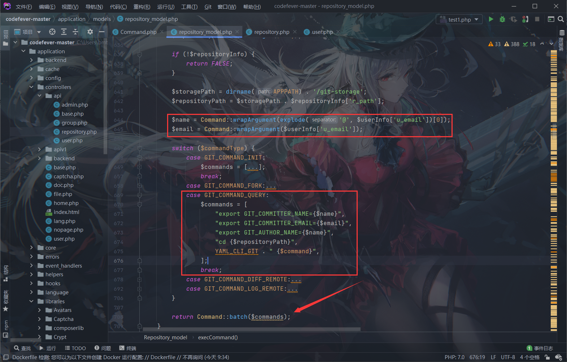Open the Git menu

[208, 6]
